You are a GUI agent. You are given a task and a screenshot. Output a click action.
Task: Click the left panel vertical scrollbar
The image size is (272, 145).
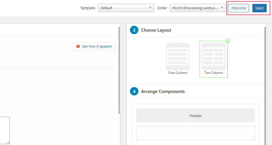click(119, 70)
